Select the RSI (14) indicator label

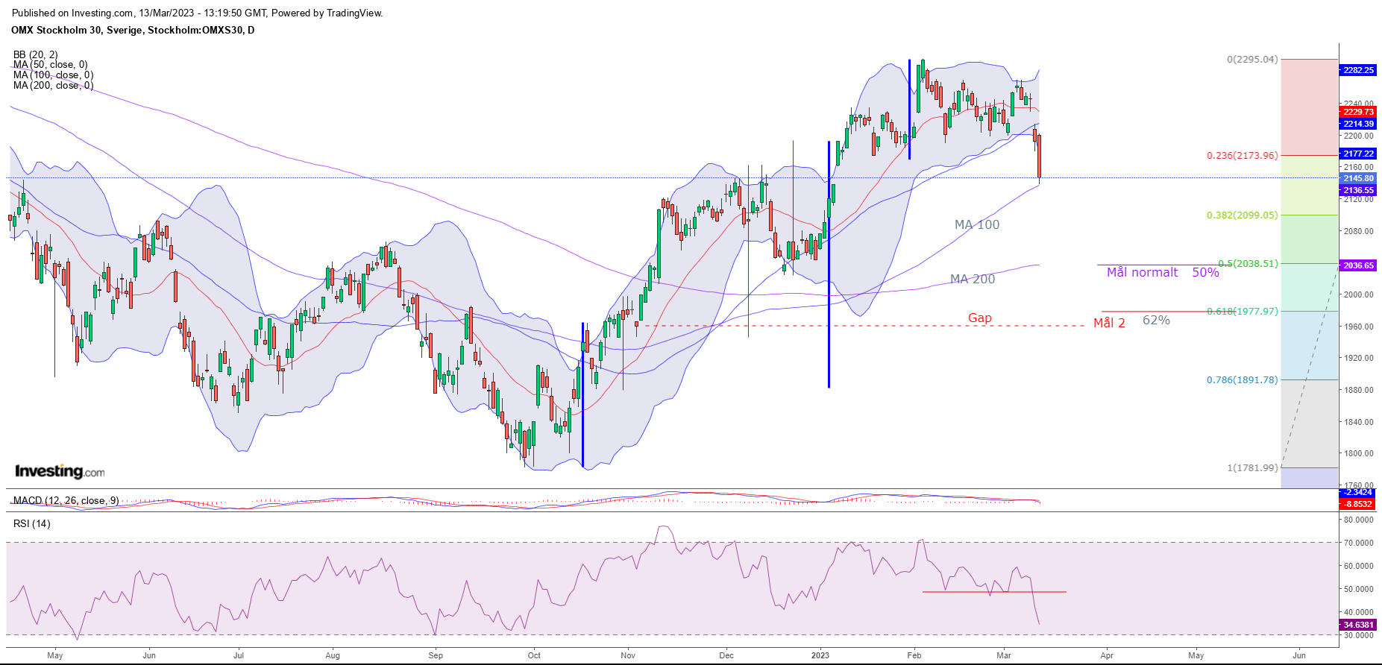coord(32,523)
